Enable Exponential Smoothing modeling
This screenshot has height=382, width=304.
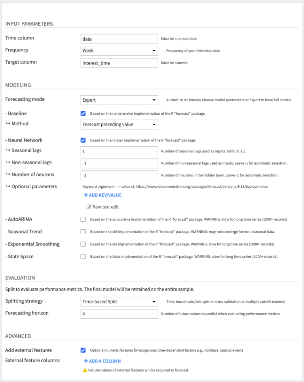click(83, 244)
